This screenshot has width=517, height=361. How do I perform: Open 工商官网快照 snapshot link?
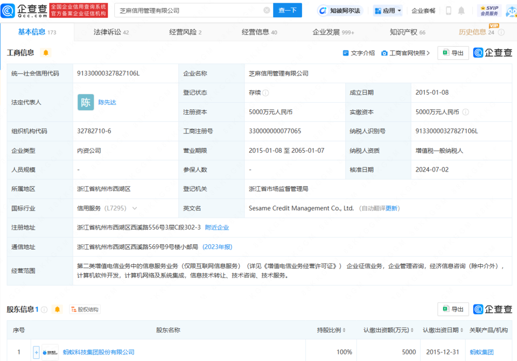coord(406,53)
